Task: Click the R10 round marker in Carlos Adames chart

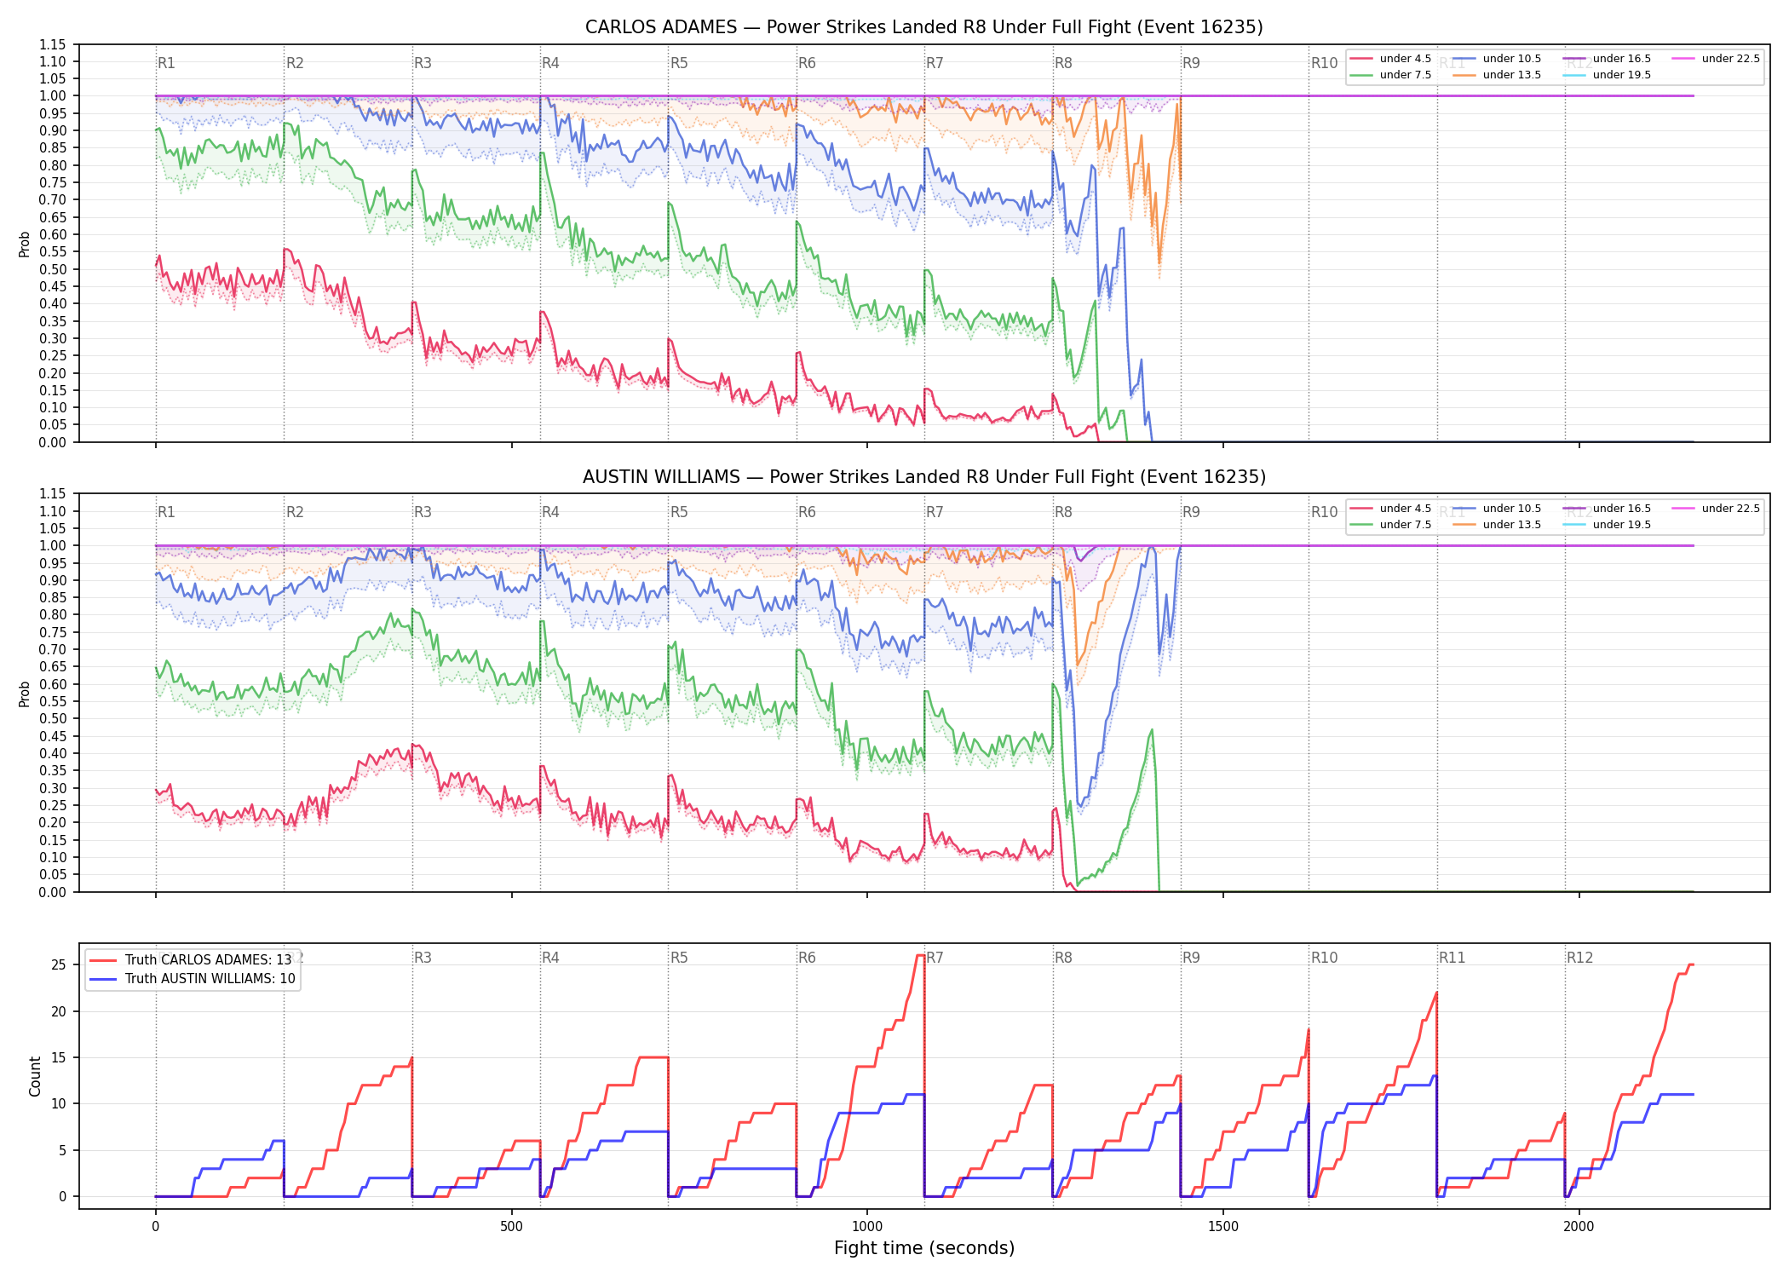Action: [x=1324, y=63]
